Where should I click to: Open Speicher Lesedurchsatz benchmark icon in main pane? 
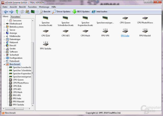(x=46, y=18)
